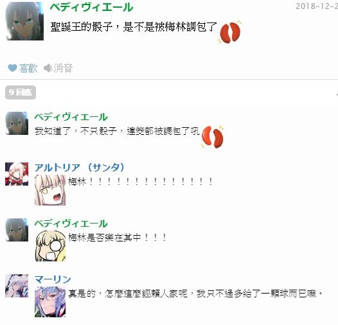The width and height of the screenshot is (338, 325).
Task: Click the 喜歡 text label
Action: (x=28, y=68)
